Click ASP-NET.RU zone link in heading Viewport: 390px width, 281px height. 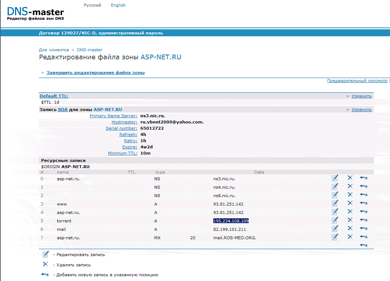click(x=161, y=57)
